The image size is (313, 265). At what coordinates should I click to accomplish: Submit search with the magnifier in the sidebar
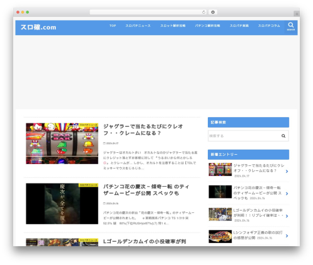coord(284,136)
